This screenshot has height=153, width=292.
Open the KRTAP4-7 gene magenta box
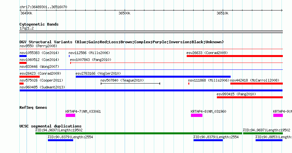tap(71, 115)
